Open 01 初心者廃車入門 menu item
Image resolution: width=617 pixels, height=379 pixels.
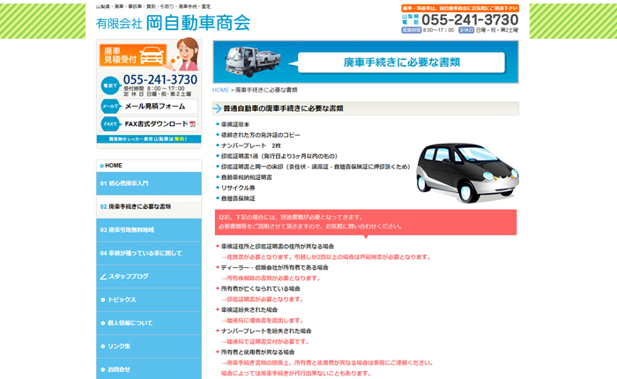[x=149, y=183]
